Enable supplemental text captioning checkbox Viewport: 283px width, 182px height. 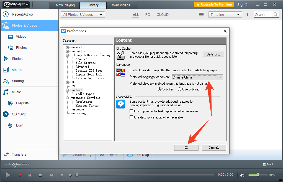pyautogui.click(x=132, y=111)
